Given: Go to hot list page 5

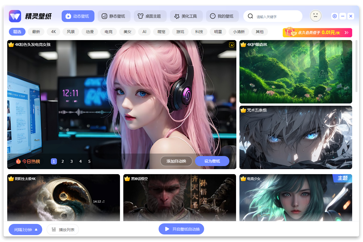Looking at the screenshot, I should pos(89,161).
